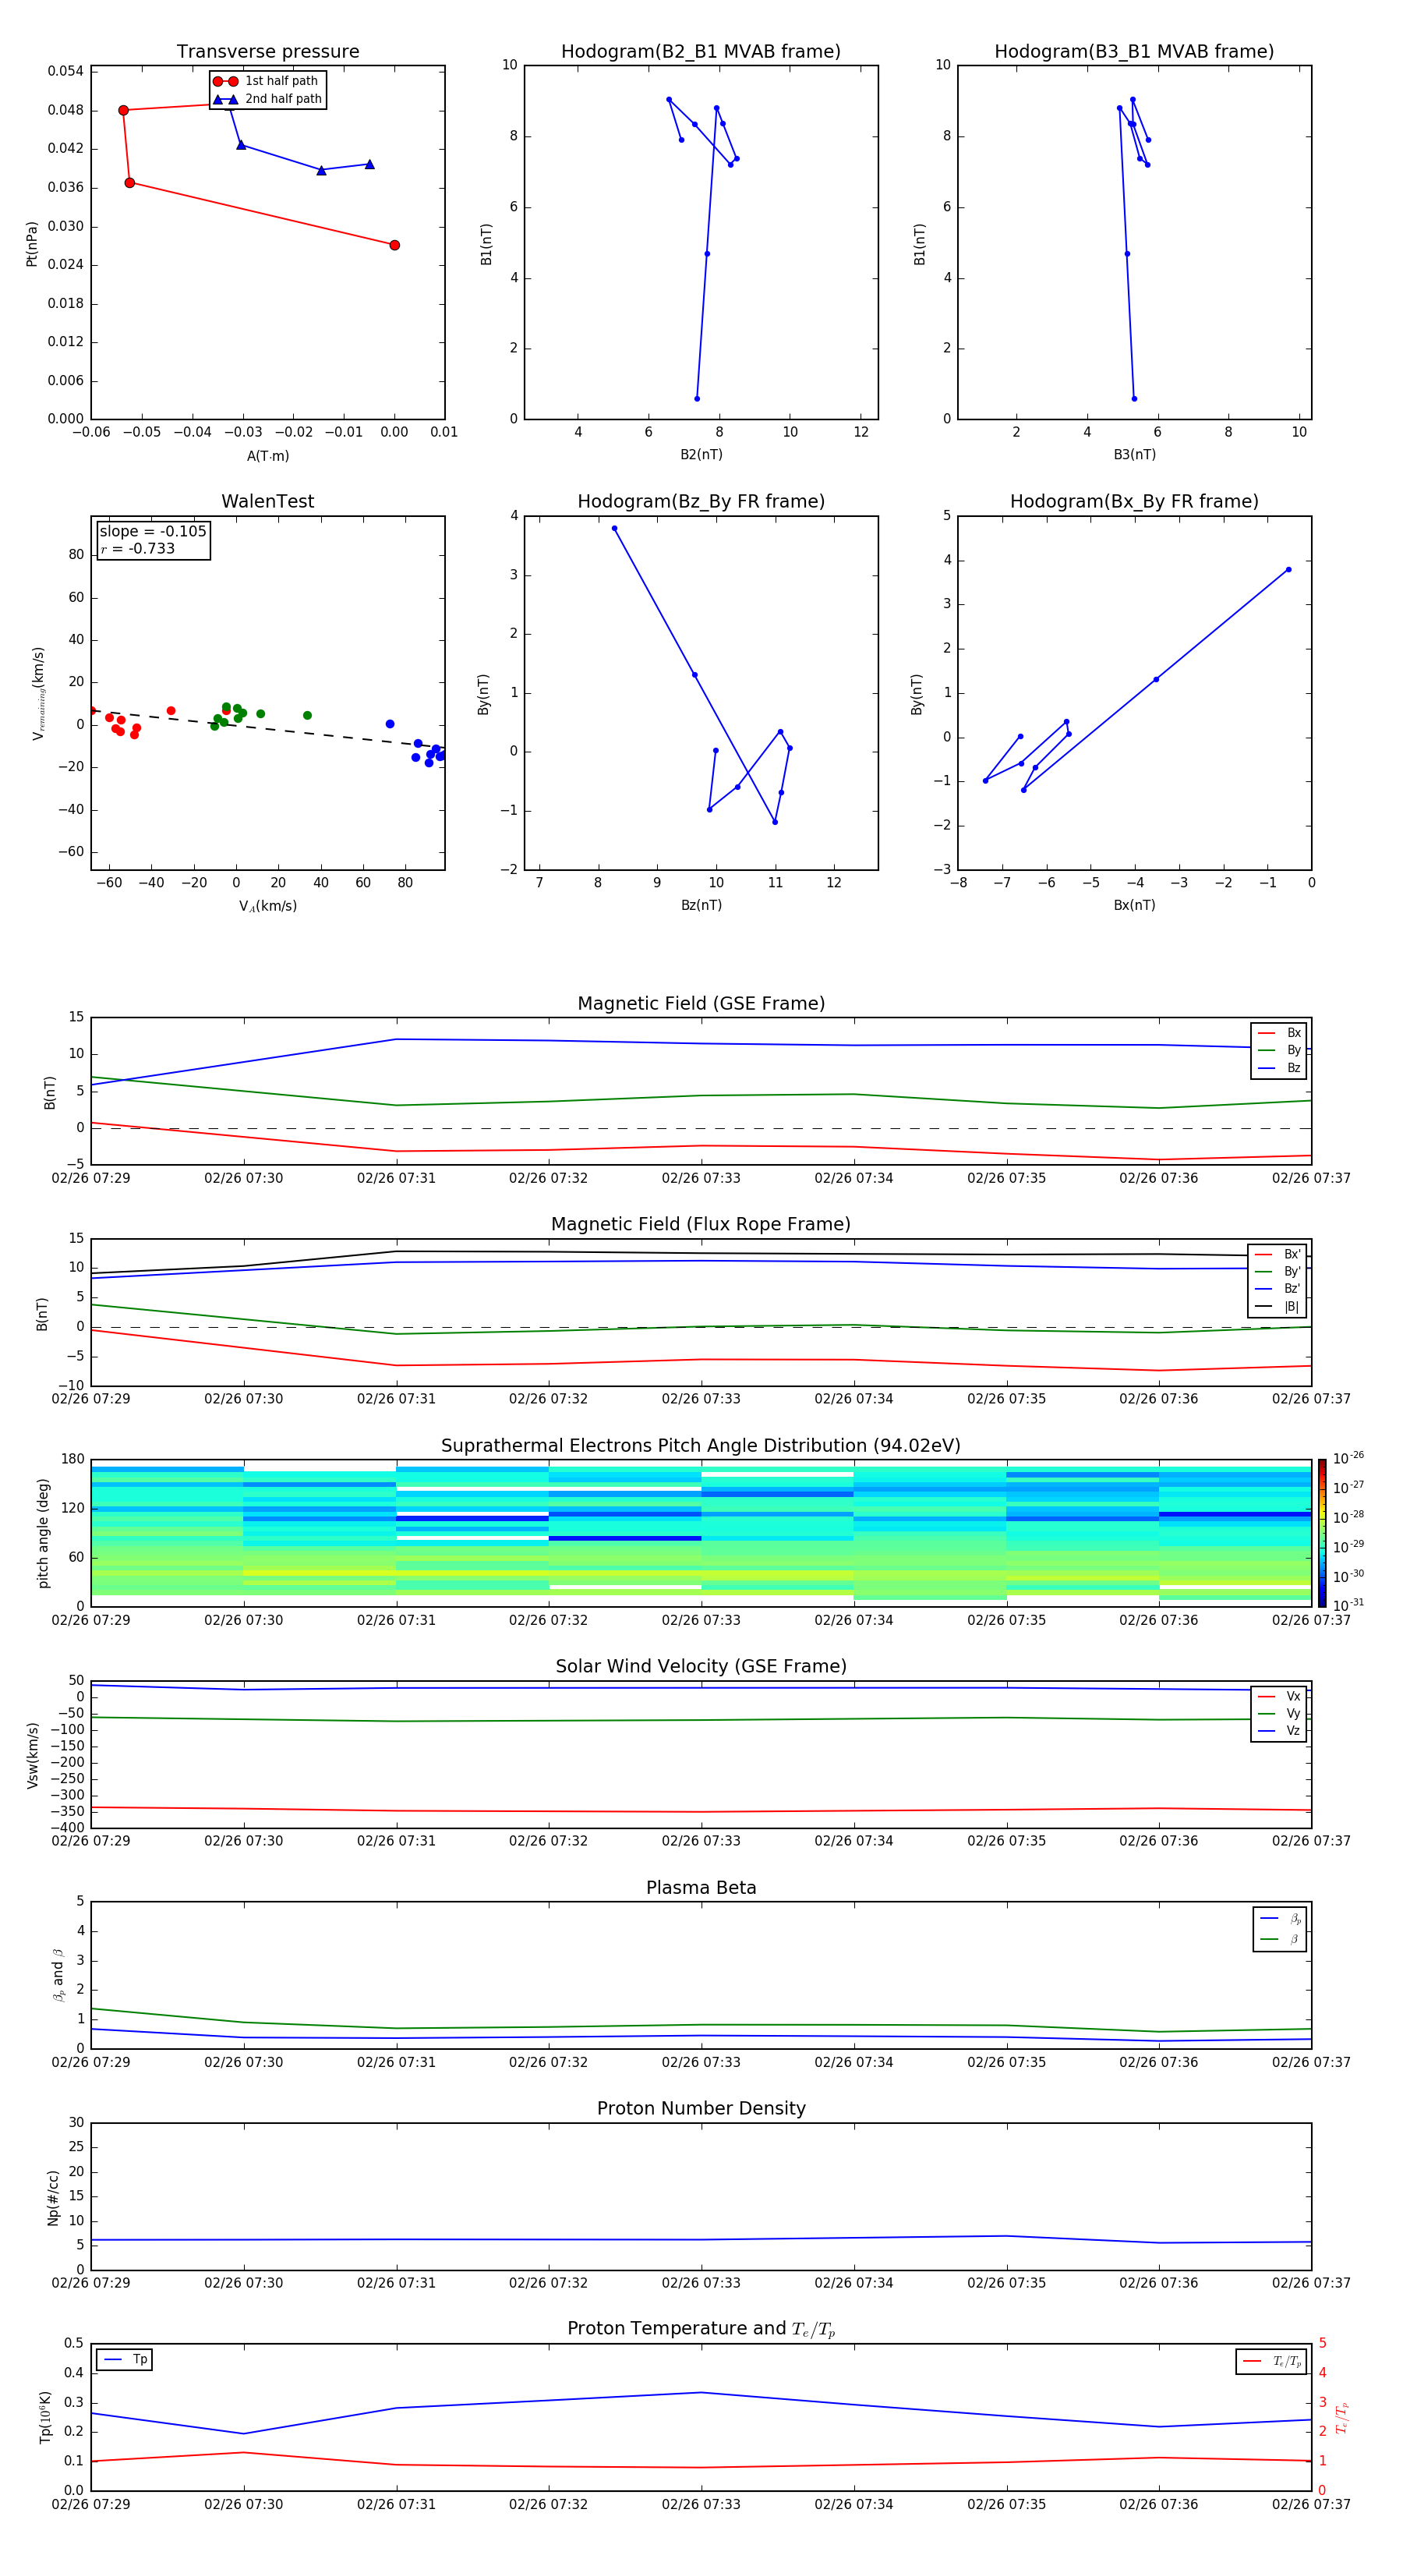
Task: Click the '2nd half path' legend entry
Action: (x=267, y=99)
